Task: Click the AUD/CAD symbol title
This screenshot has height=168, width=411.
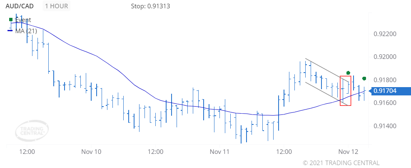Action: (20, 6)
